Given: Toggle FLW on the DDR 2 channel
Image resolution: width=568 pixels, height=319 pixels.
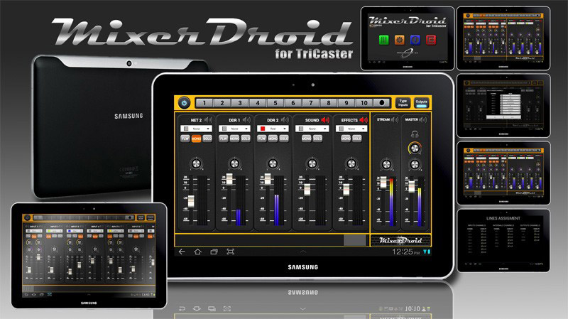Looking at the screenshot, I should pyautogui.click(x=262, y=139).
